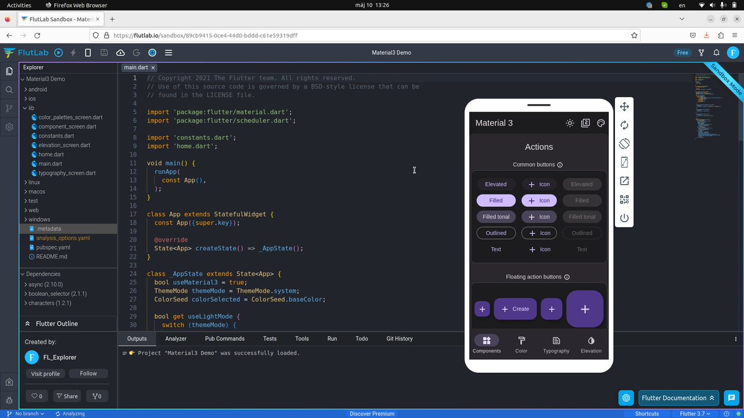Collapse the Material3 Demo root folder

(x=23, y=79)
